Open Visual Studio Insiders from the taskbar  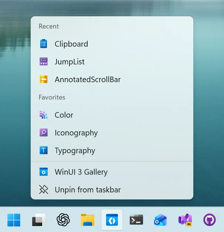tap(185, 220)
